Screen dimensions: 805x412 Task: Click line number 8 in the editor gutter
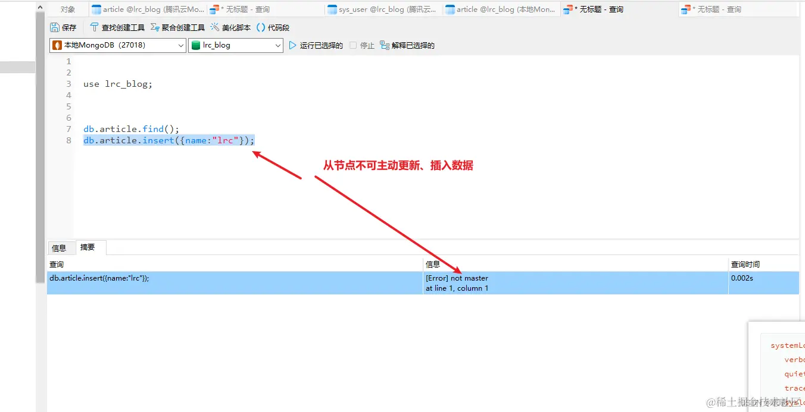68,140
